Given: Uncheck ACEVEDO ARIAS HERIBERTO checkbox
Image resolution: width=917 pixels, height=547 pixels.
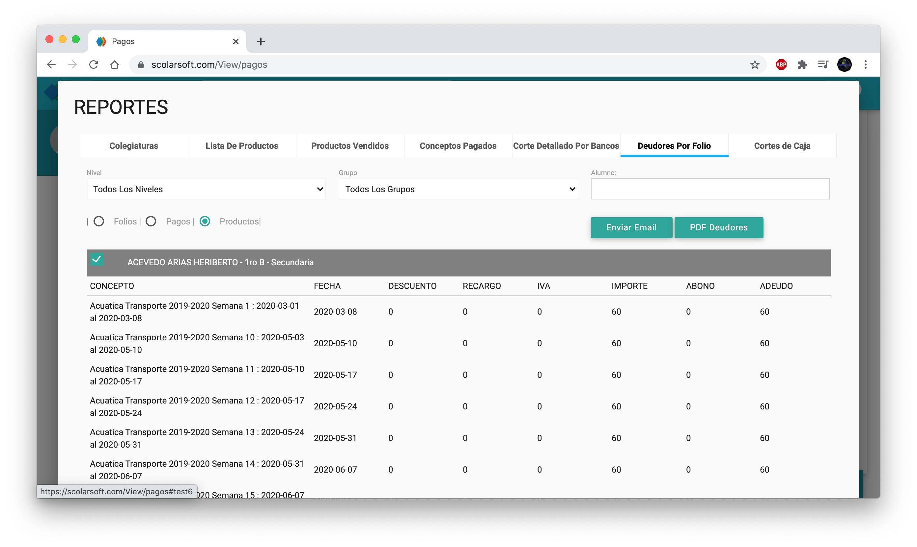Looking at the screenshot, I should (97, 259).
